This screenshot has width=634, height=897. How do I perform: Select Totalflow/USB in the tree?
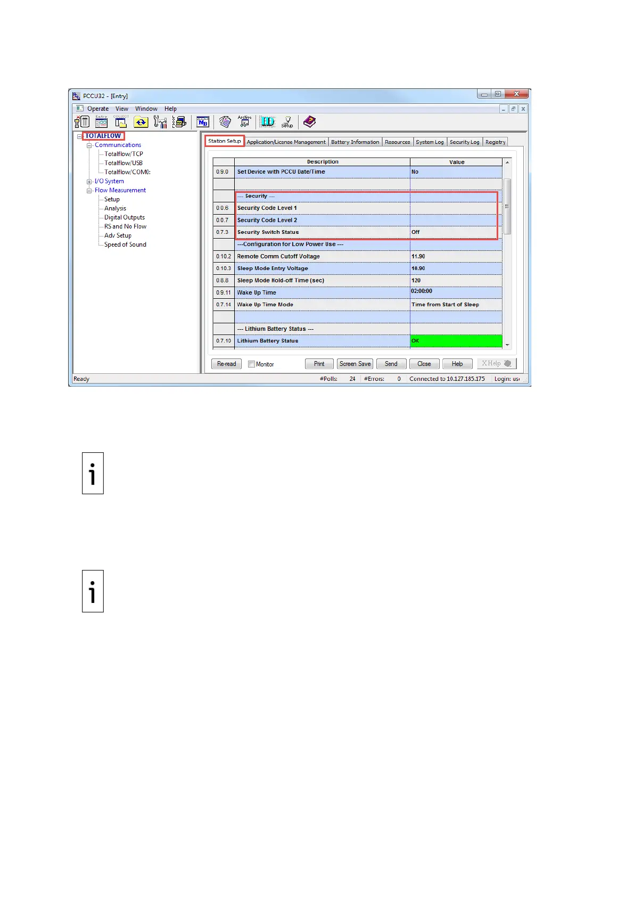pyautogui.click(x=123, y=163)
